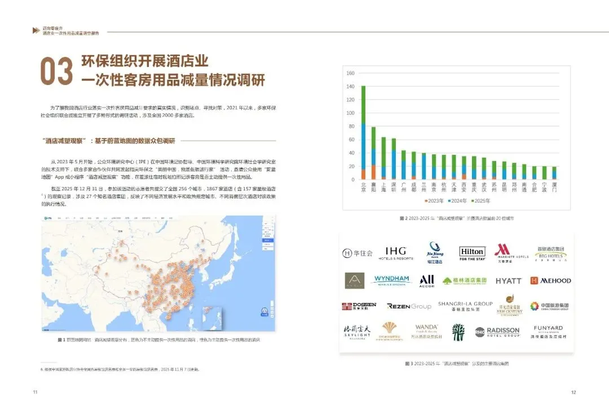Image resolution: width=609 pixels, height=415 pixels.
Task: Click the New Century 开元酒店集团 logo
Action: 510,305
